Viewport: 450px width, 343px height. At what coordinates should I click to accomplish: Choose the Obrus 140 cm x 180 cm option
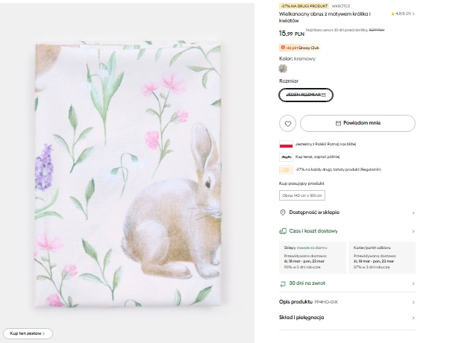[302, 195]
